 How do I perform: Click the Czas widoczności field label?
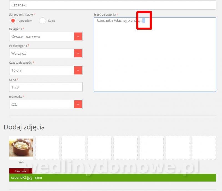click(x=21, y=63)
